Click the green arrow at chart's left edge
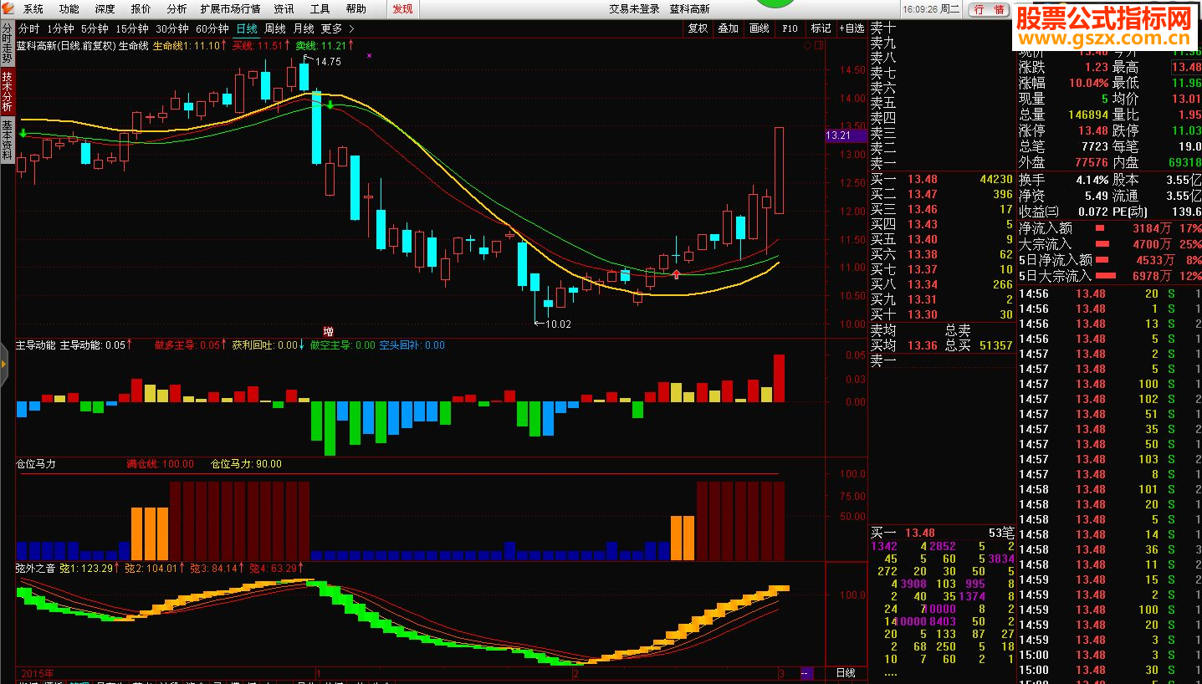1202x684 pixels. (23, 132)
